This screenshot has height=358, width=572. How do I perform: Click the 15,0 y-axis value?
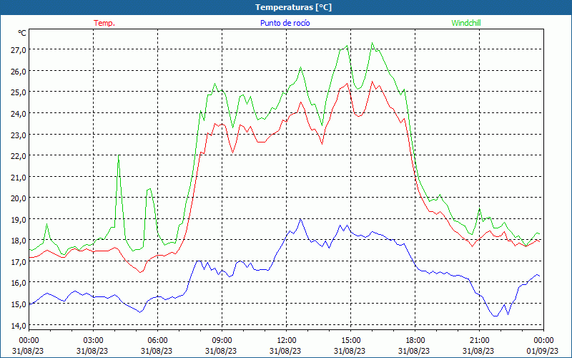click(19, 304)
